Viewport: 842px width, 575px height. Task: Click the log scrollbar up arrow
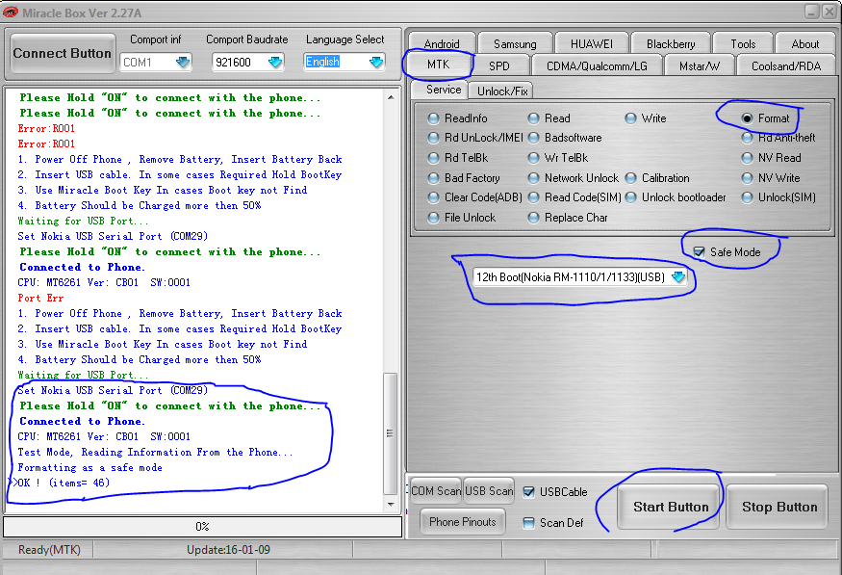(391, 97)
